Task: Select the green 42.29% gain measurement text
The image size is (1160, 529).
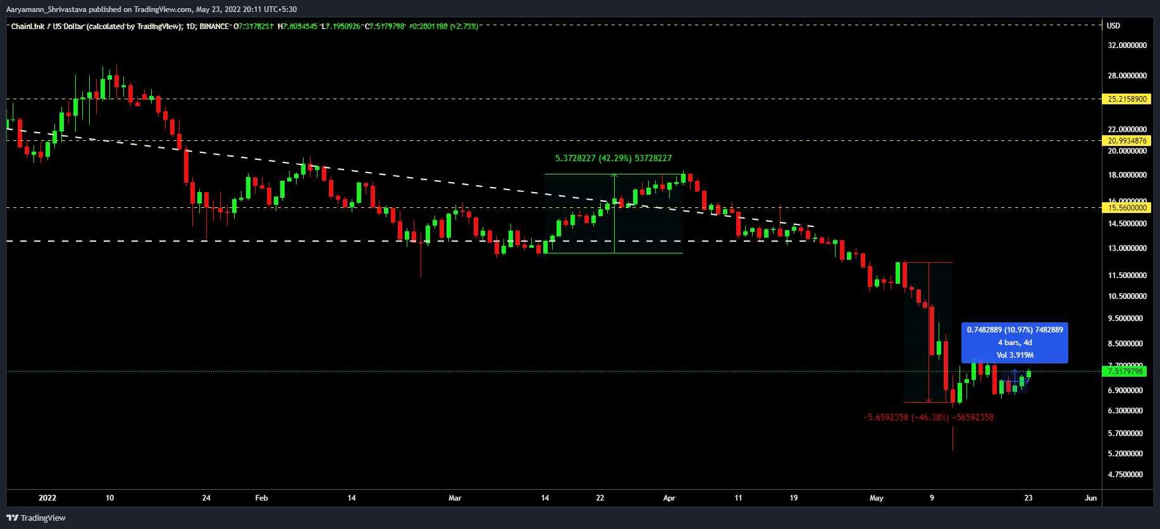Action: [613, 159]
